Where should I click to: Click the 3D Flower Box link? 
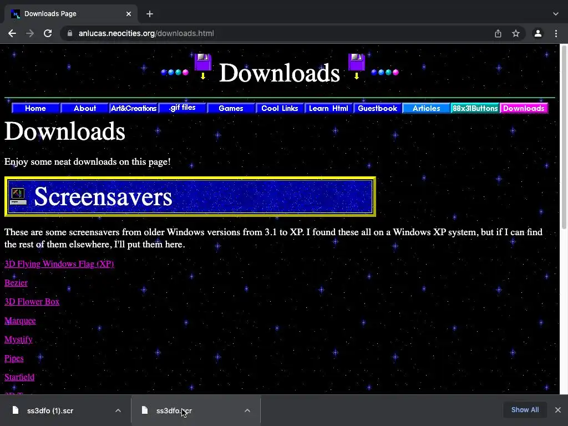click(x=32, y=301)
